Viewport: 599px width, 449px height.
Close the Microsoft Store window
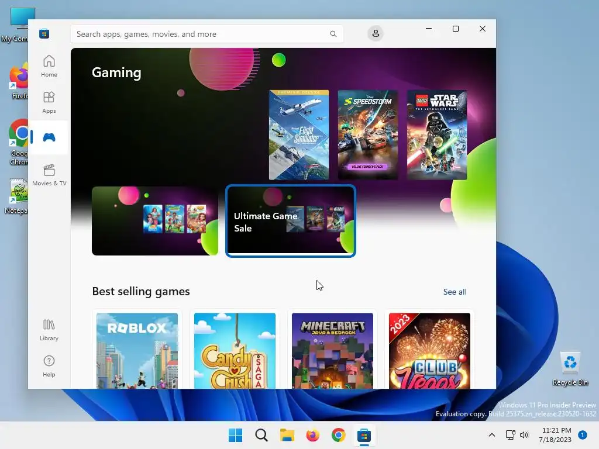(x=483, y=29)
